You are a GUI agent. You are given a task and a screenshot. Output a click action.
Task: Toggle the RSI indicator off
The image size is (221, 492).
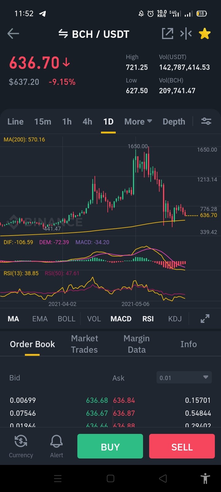click(148, 319)
